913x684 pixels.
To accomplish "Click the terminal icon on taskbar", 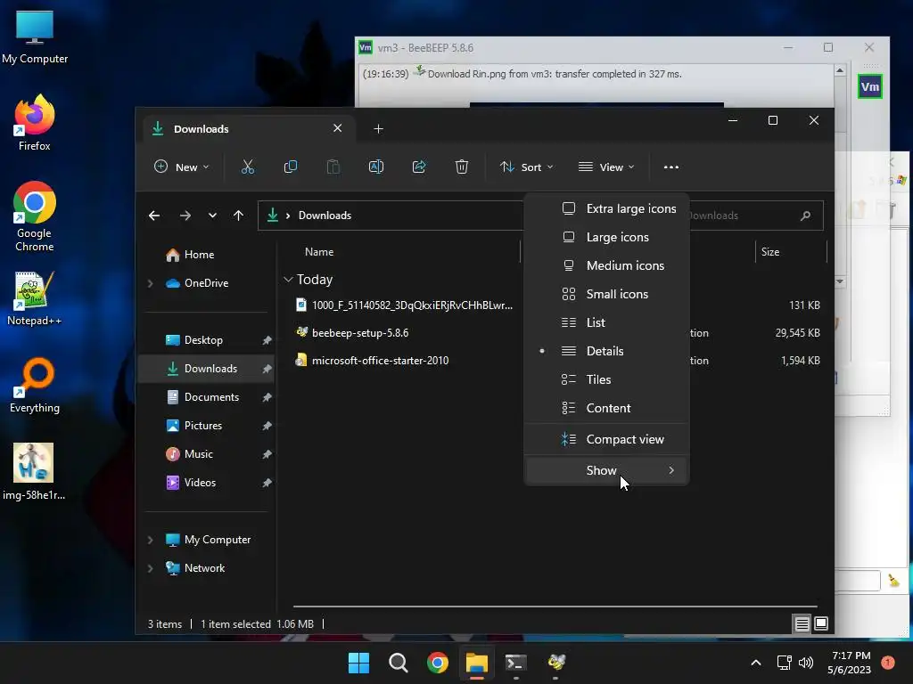I will (x=516, y=663).
